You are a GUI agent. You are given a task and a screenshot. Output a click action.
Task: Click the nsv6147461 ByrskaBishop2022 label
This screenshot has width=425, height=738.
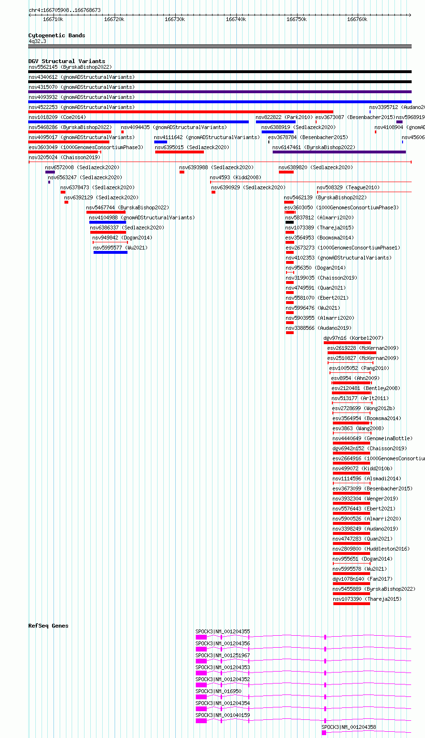point(314,148)
